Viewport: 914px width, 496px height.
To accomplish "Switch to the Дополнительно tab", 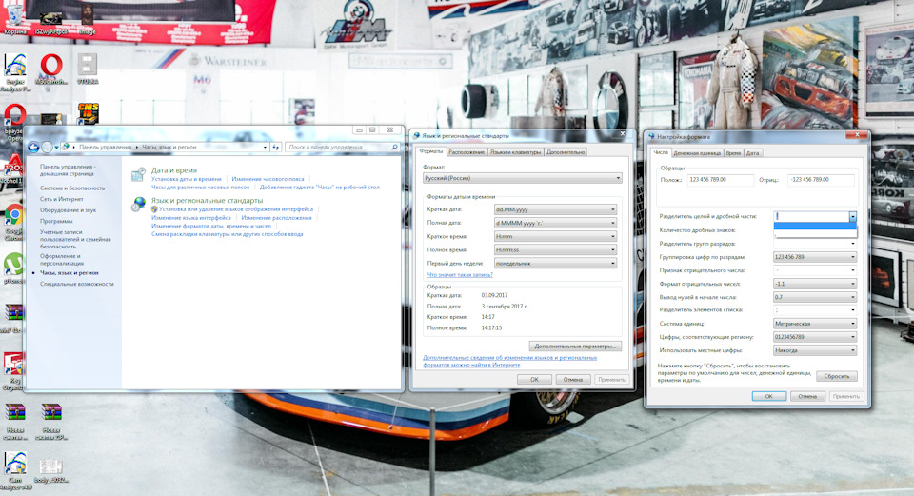I will point(566,152).
